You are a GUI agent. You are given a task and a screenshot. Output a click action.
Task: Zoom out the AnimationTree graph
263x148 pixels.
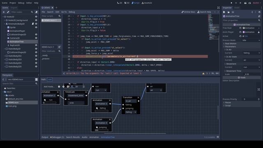(x=59, y=87)
